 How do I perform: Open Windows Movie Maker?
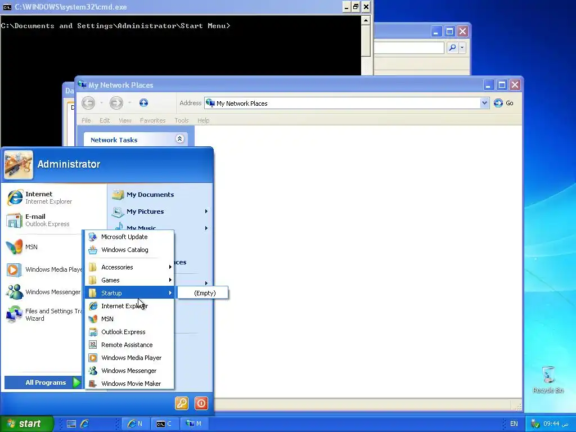129,384
